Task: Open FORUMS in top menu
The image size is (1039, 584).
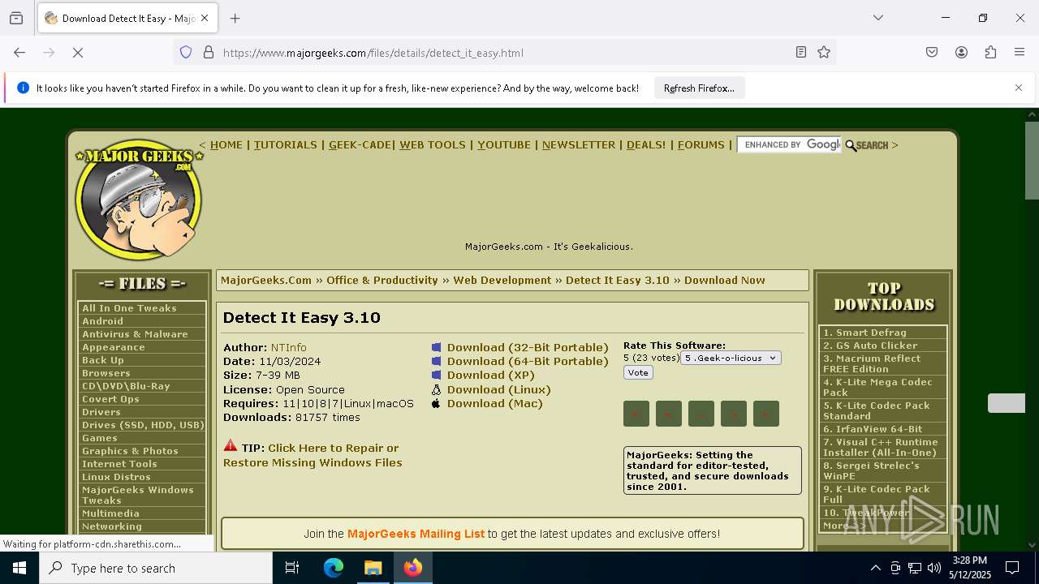Action: pyautogui.click(x=701, y=145)
